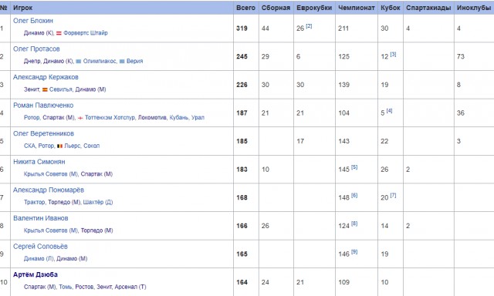Open Верия club link
494x296 pixels.
134,61
